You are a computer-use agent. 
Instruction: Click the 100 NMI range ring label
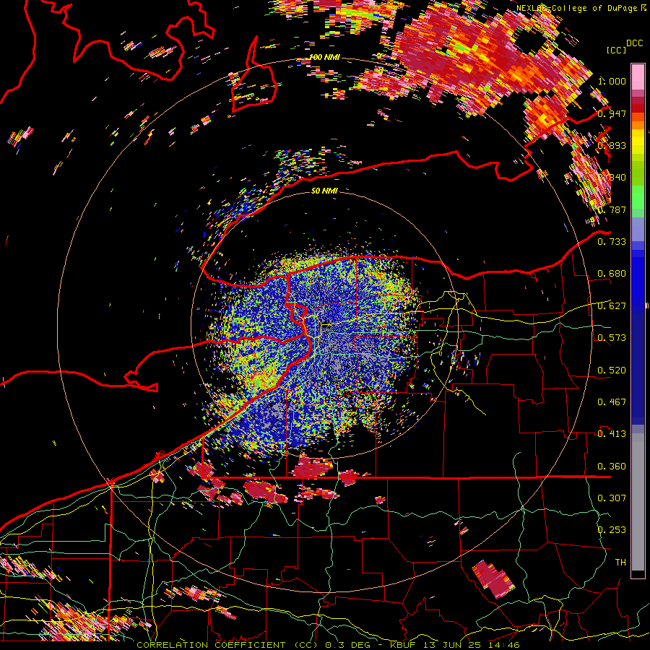coord(324,57)
